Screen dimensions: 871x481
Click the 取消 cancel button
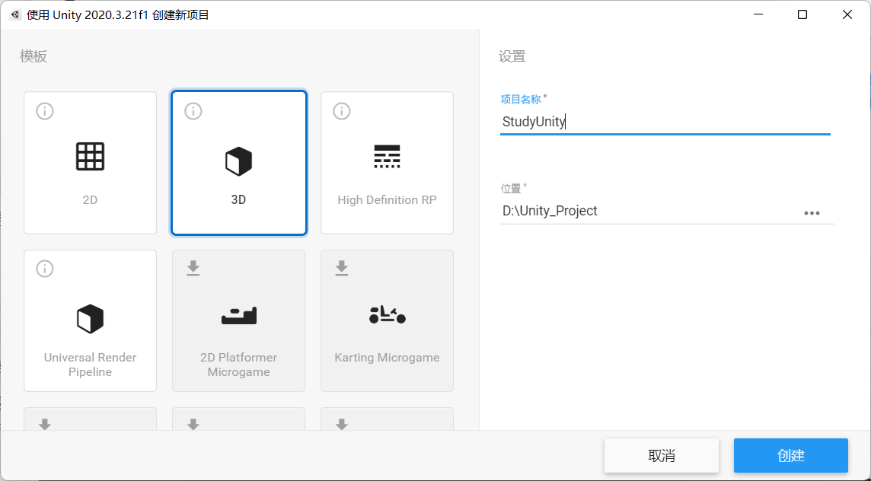tap(662, 455)
